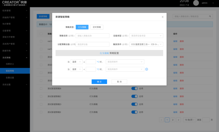Image resolution: width=219 pixels, height=132 pixels.
Task: Open the 触发条件 CO2温度湿度三合一 dropdown
Action: click(146, 44)
